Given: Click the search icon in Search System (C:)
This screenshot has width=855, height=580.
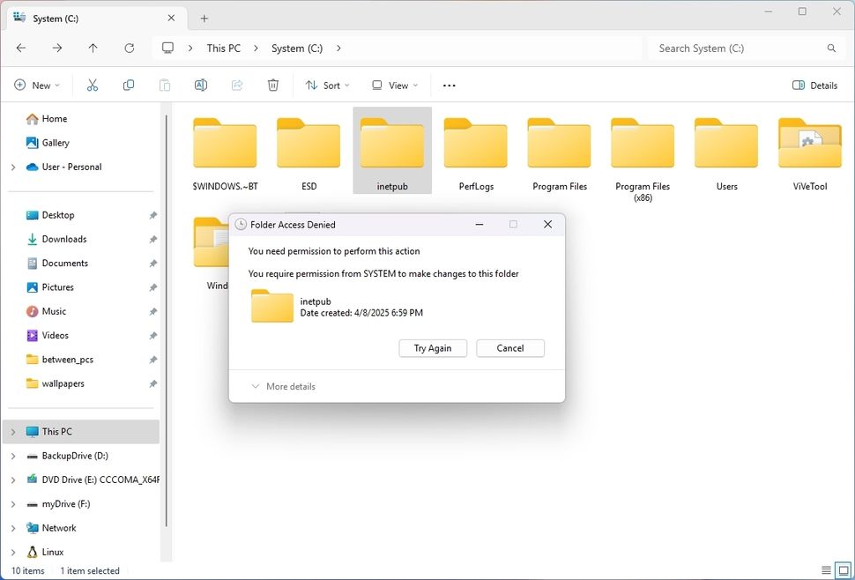Looking at the screenshot, I should coord(829,48).
